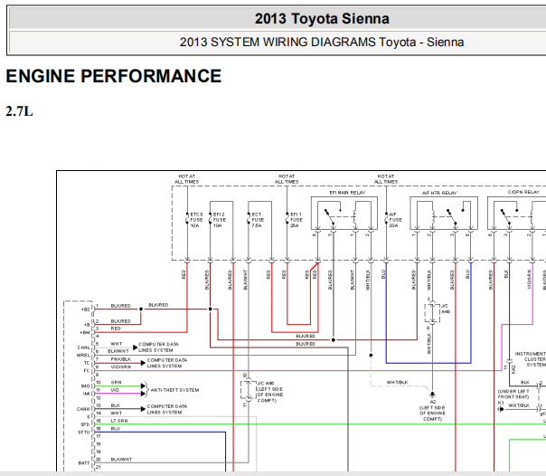Viewport: 546px width, 476px height.
Task: Click the "A/F FUSE 20A" label
Action: (x=395, y=220)
